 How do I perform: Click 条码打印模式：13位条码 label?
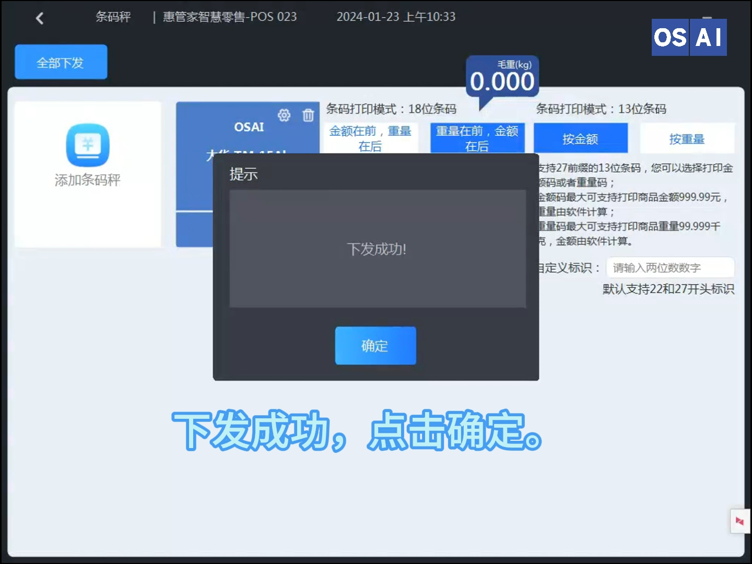tap(601, 109)
